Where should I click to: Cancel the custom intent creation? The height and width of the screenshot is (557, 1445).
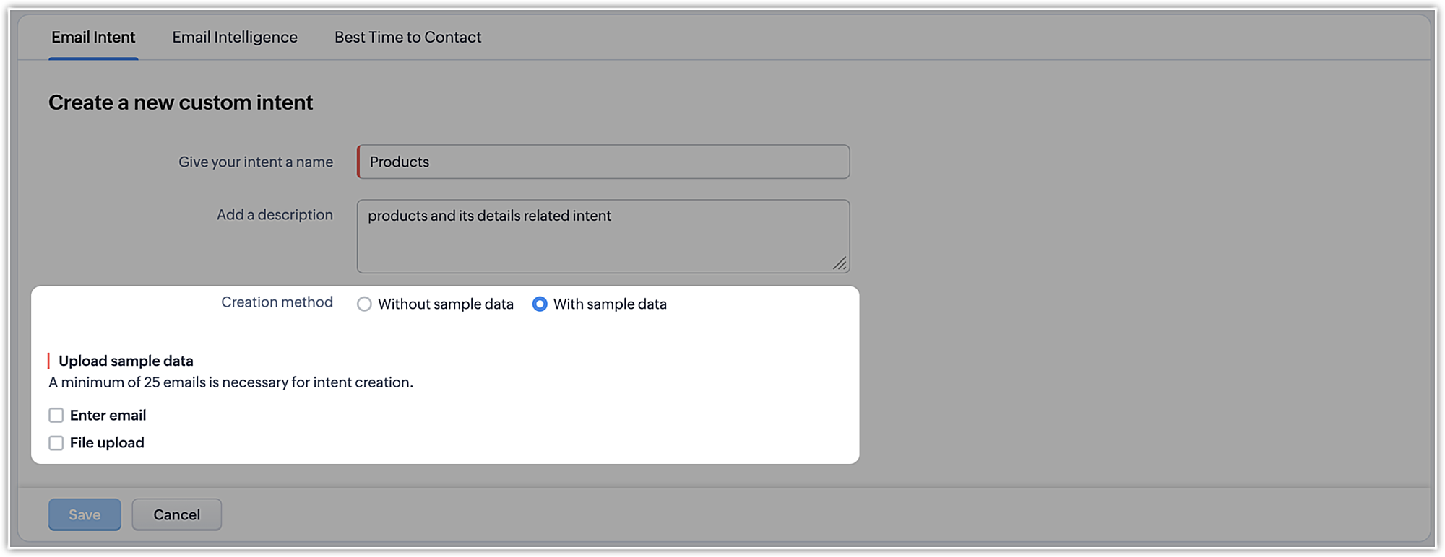tap(176, 514)
